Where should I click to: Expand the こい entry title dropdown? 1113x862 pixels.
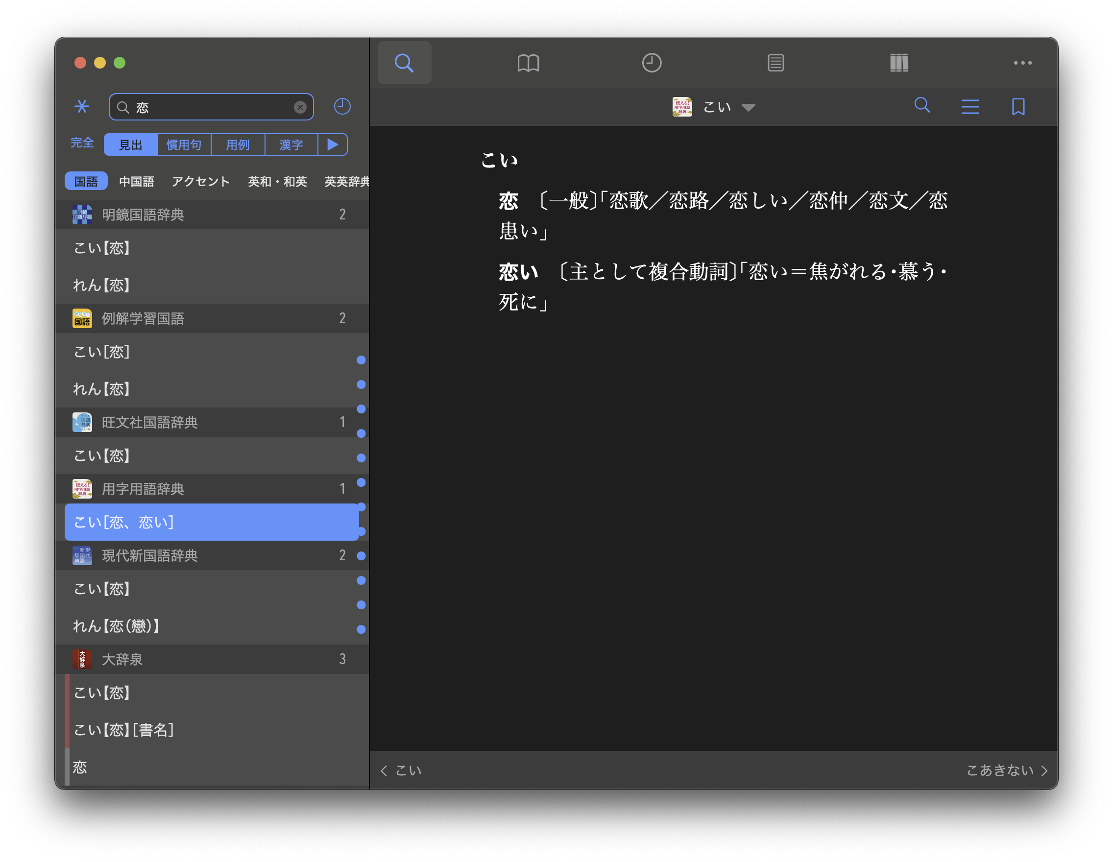tap(748, 107)
